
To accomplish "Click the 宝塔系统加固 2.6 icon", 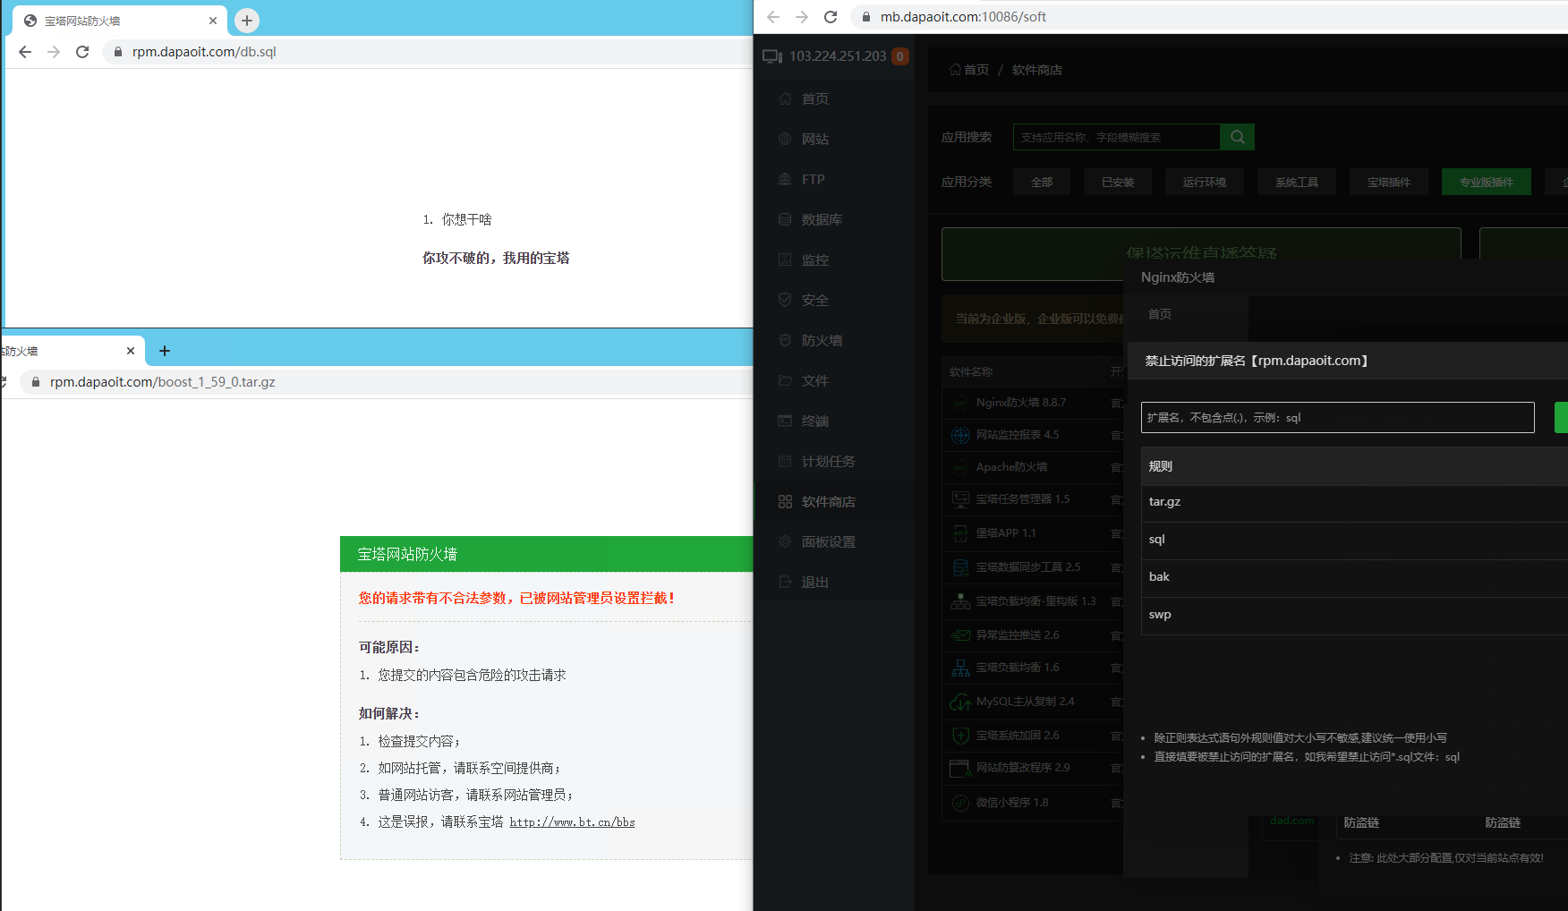I will (x=960, y=736).
